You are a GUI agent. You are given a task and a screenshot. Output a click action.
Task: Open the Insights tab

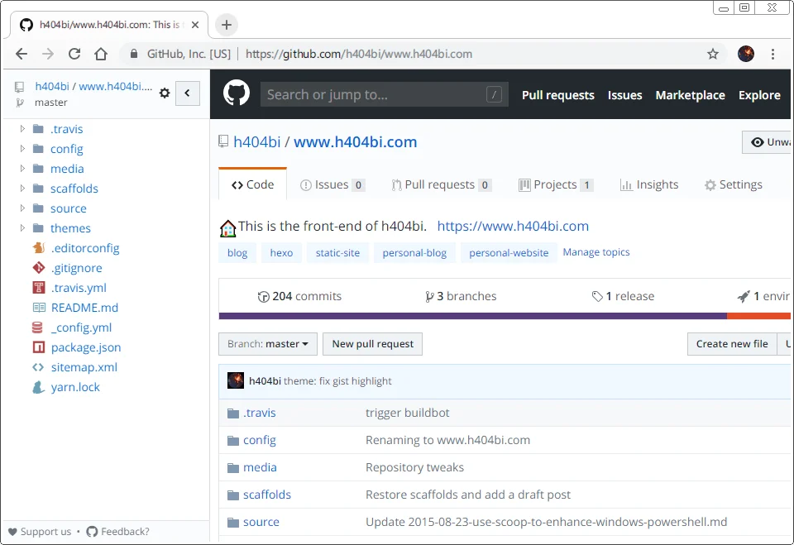[x=648, y=184]
